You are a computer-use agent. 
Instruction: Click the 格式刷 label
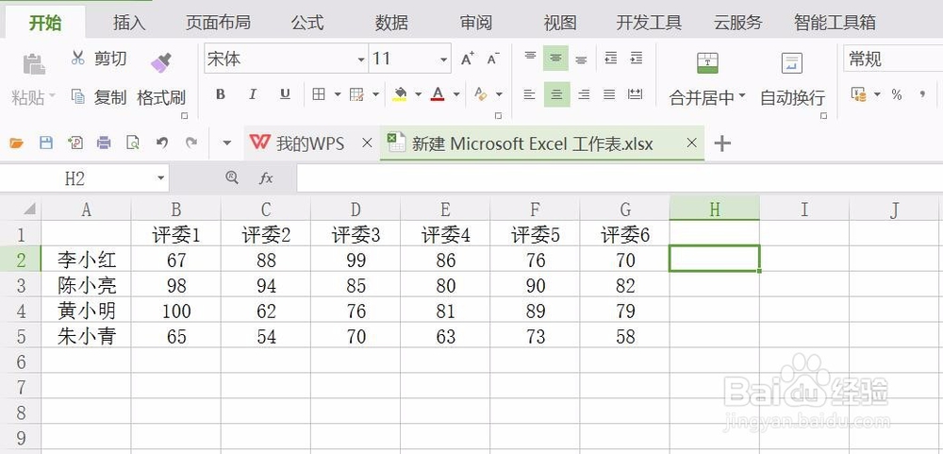161,97
